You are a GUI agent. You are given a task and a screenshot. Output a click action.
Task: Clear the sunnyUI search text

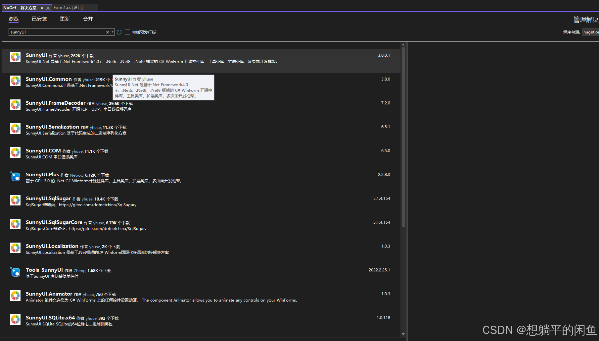point(107,32)
